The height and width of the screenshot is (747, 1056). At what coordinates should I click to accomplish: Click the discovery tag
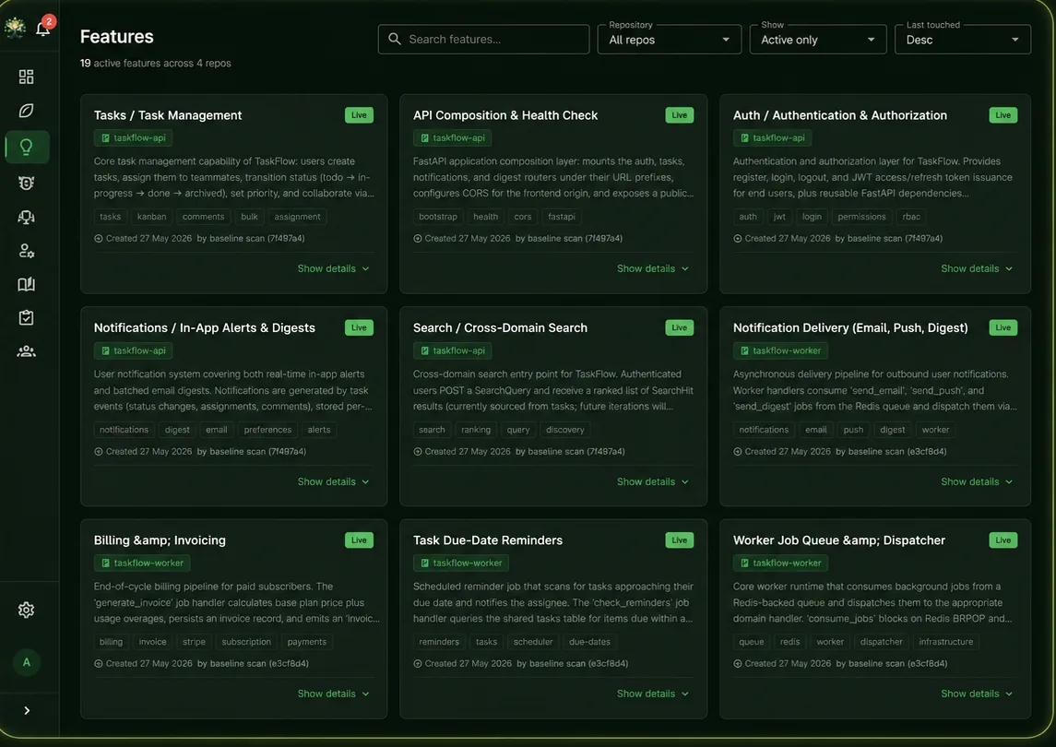pyautogui.click(x=565, y=430)
